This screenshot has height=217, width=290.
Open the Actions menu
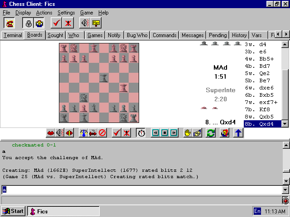[x=44, y=13]
